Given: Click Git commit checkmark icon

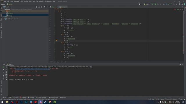Looking at the screenshot, I should (x=169, y=4).
